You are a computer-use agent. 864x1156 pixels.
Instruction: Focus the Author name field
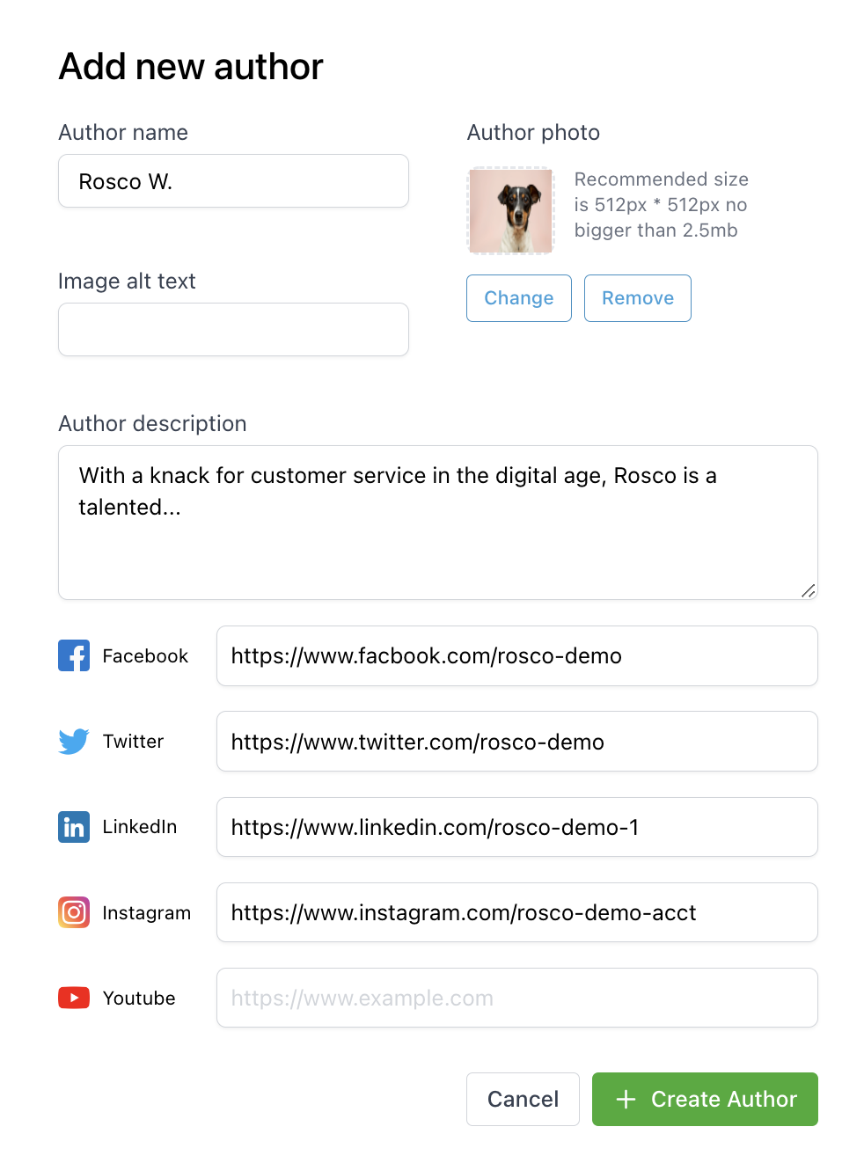coord(233,181)
